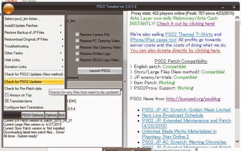
Task: Enable Restore NVidia Logo checkbox
Action: tap(77, 53)
